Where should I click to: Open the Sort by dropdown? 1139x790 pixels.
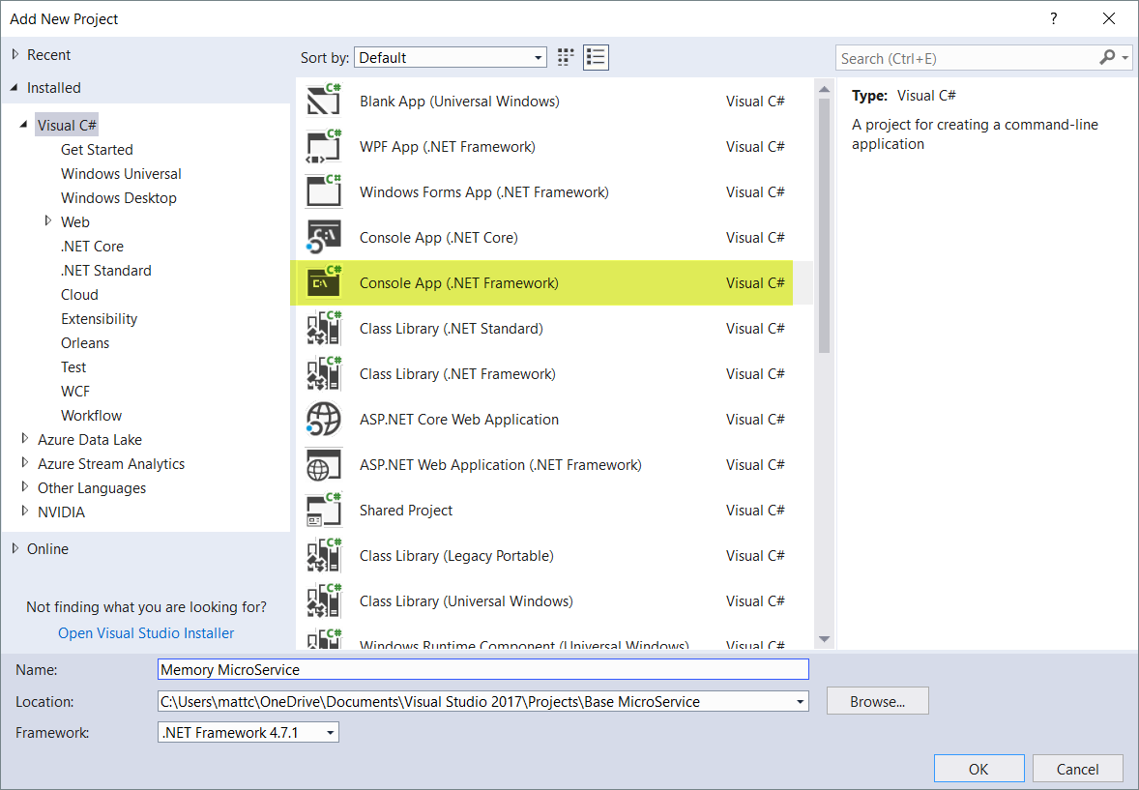[451, 57]
